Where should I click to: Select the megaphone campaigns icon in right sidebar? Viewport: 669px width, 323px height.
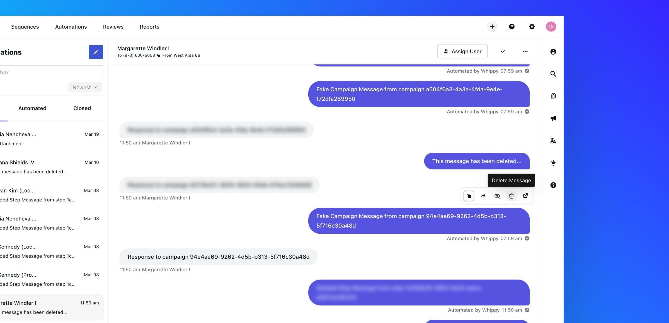(553, 118)
